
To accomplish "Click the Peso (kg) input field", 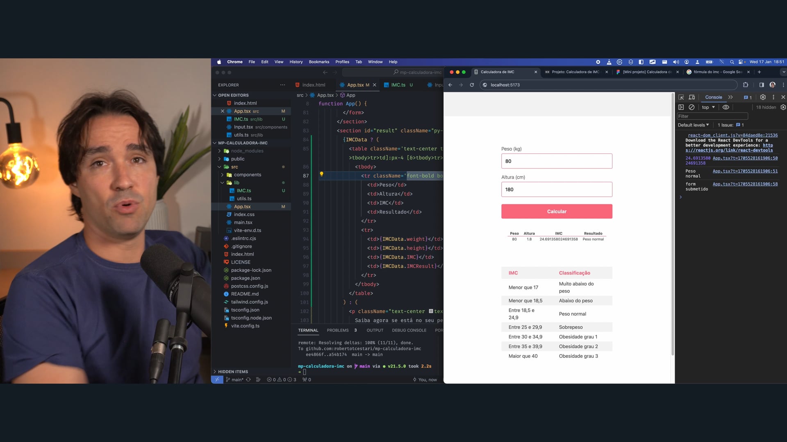I will pos(556,161).
